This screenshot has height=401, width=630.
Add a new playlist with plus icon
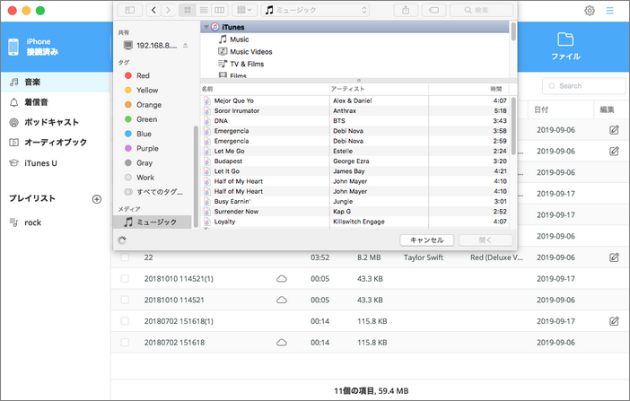pyautogui.click(x=97, y=199)
